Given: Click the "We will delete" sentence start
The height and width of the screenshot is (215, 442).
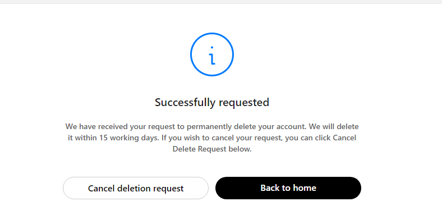Looking at the screenshot, I should [334, 126].
